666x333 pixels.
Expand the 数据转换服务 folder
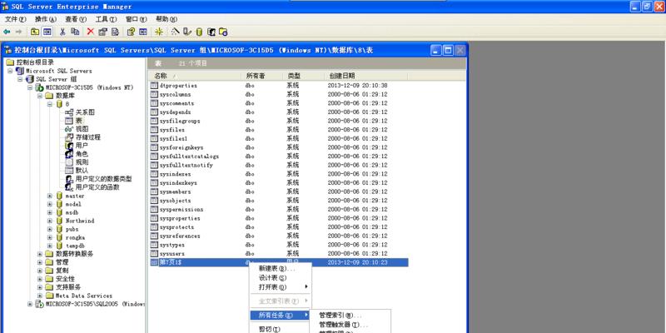(39, 254)
